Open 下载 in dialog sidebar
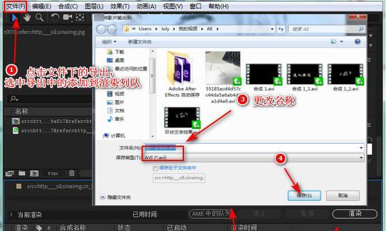Viewport: 386px width, 231px height. (x=116, y=52)
